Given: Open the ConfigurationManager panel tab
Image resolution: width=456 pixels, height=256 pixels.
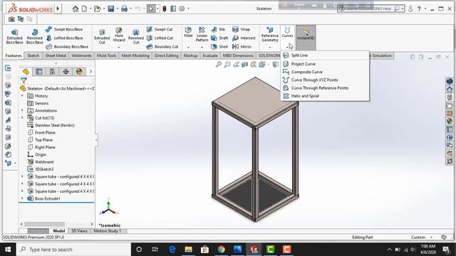Looking at the screenshot, I should (52, 72).
